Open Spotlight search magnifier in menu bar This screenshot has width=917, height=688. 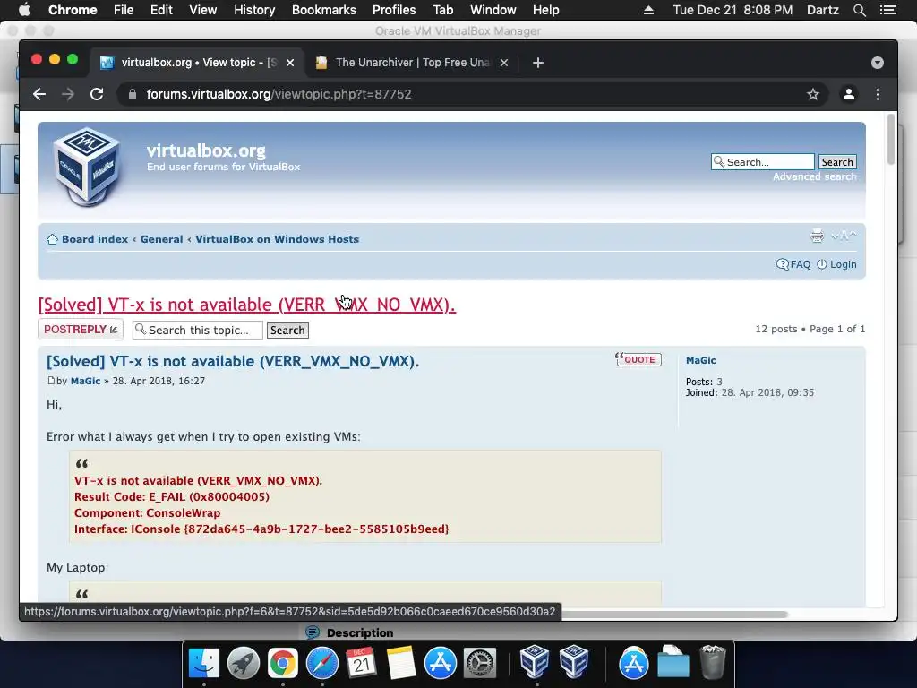coord(859,10)
